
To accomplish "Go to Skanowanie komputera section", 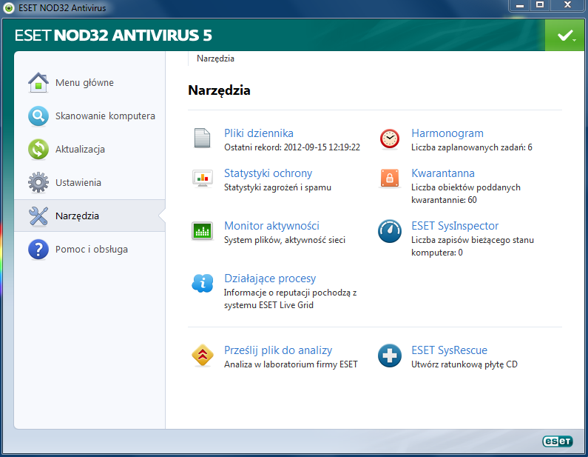I will 90,116.
